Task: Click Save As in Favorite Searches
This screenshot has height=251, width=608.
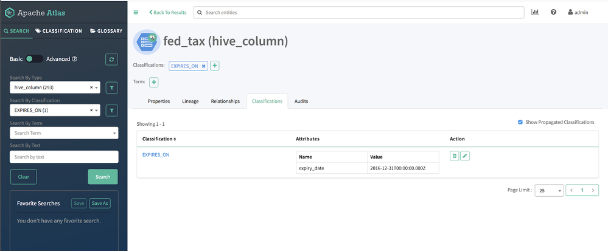Action: point(100,204)
